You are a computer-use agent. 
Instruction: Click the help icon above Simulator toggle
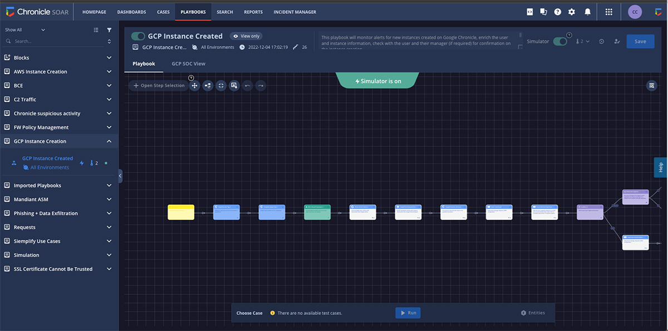(x=569, y=34)
